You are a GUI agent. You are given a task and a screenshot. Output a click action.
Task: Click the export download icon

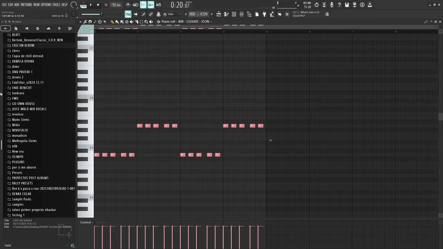[x=370, y=5]
